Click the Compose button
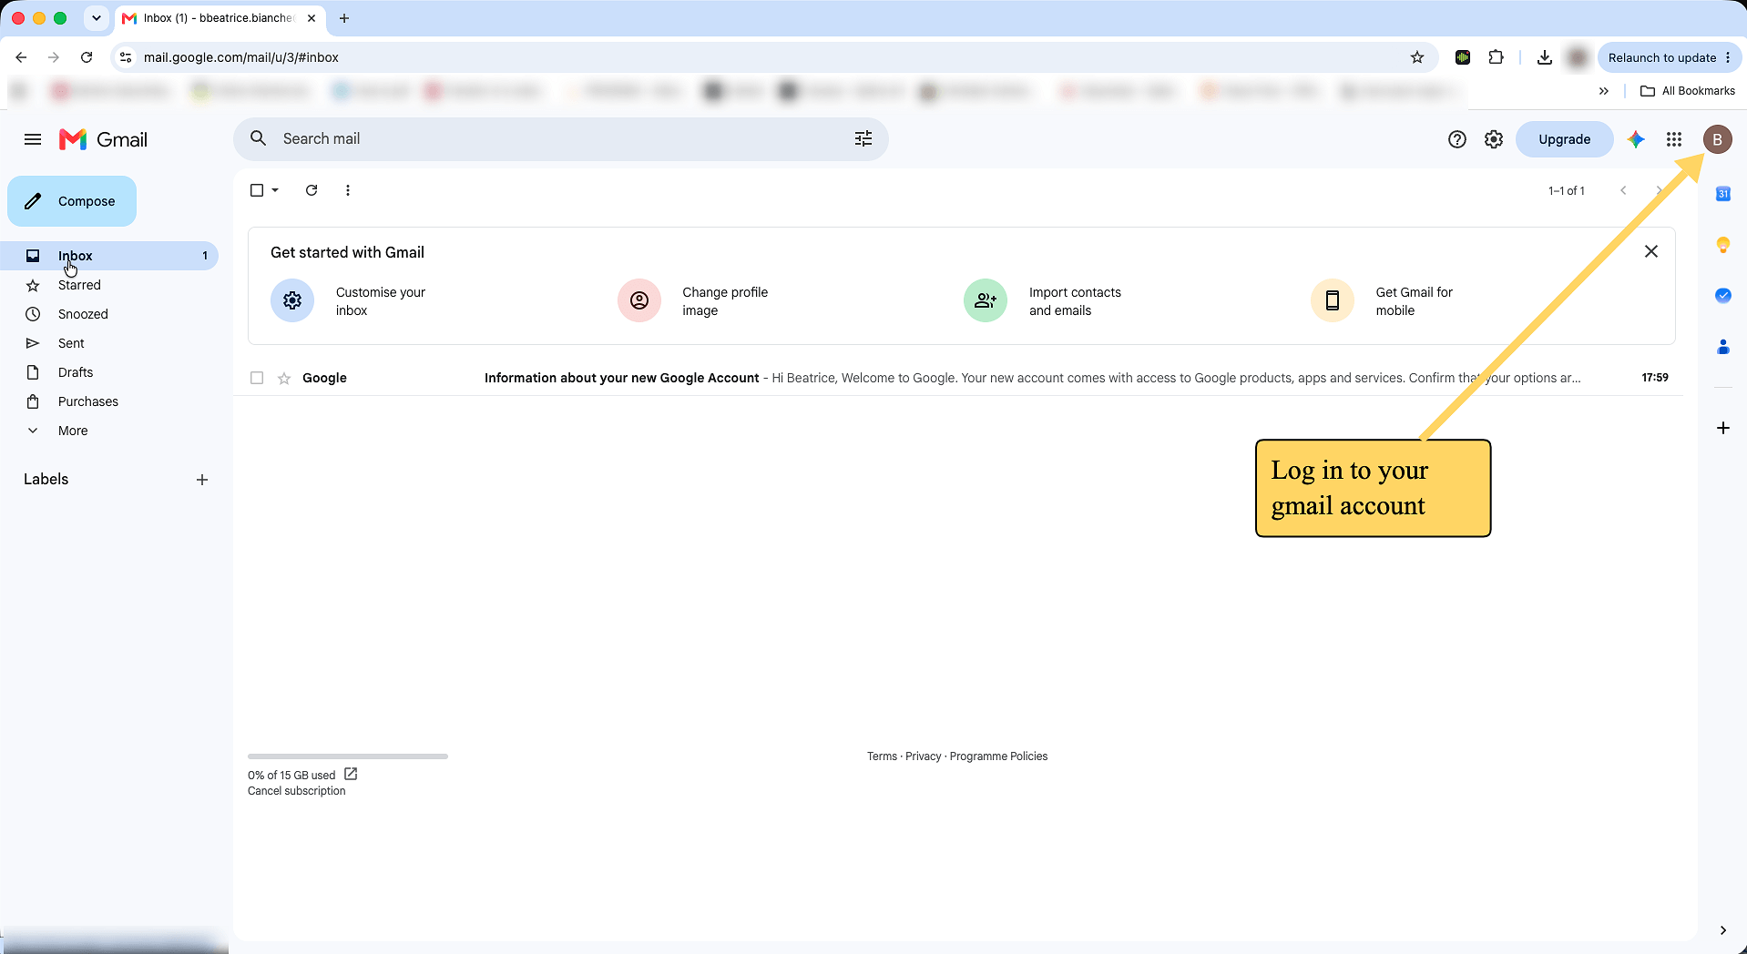The width and height of the screenshot is (1747, 954). click(x=72, y=201)
